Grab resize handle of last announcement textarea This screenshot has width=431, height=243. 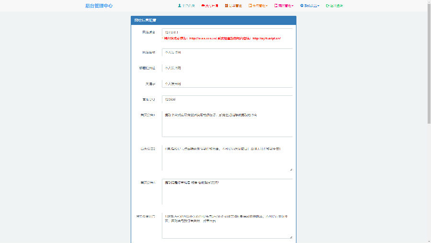(x=291, y=237)
